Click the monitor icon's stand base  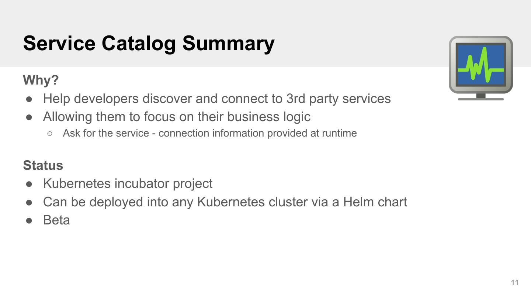[x=480, y=99]
